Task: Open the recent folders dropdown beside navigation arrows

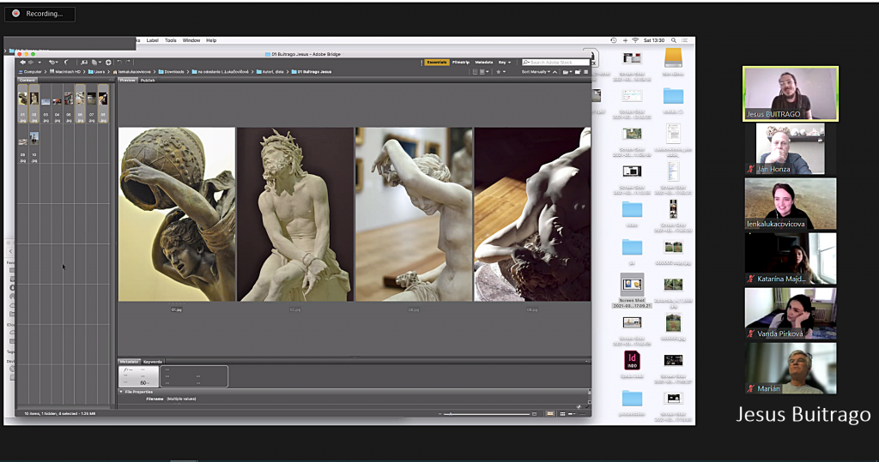Action: 39,63
